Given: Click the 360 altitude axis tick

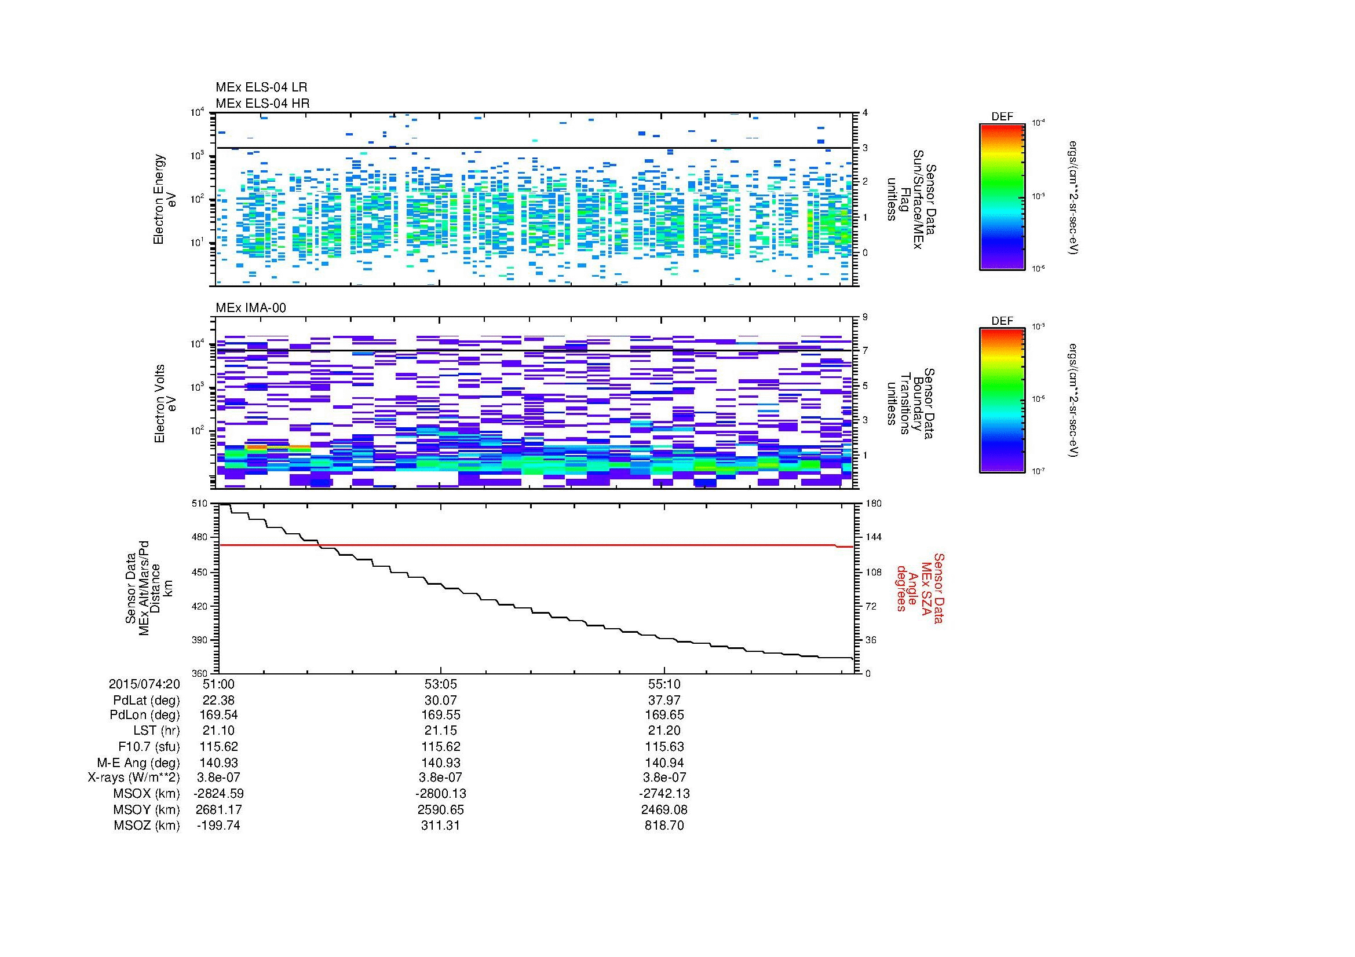Looking at the screenshot, I should pos(200,673).
